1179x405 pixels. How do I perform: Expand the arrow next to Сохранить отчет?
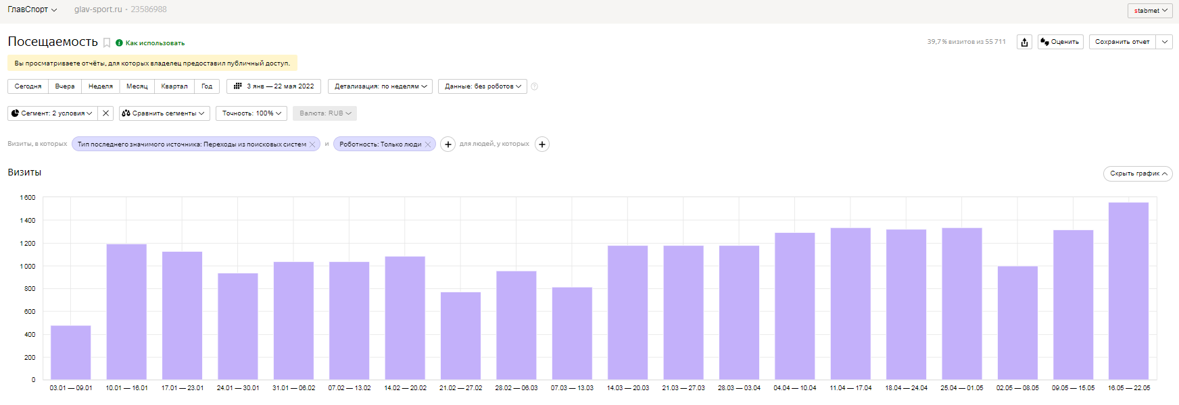1164,42
